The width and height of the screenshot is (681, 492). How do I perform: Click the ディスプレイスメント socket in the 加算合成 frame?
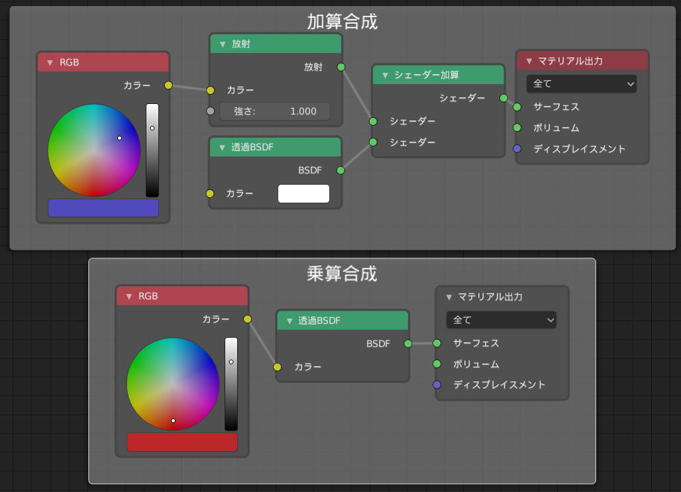(517, 148)
